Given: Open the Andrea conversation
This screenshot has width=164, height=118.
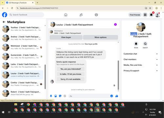Looking at the screenshot, I should 22,38.
